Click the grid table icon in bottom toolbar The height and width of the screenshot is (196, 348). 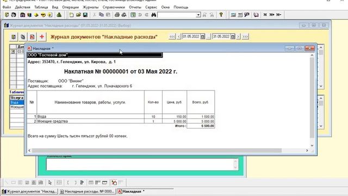tap(91, 182)
